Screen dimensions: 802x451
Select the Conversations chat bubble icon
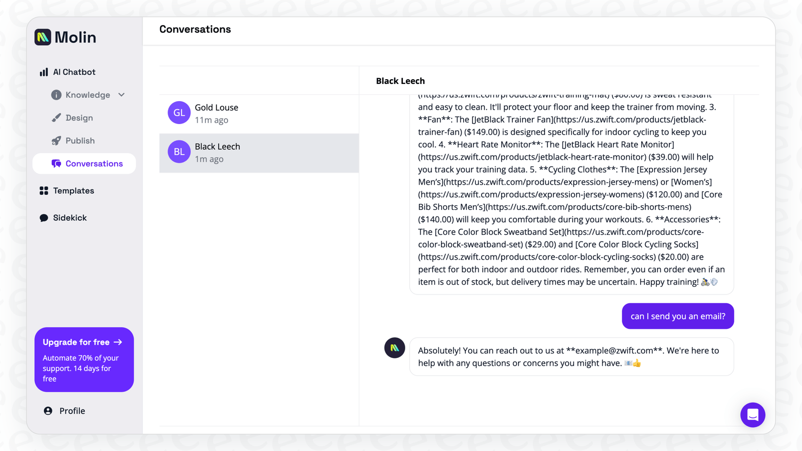(56, 164)
